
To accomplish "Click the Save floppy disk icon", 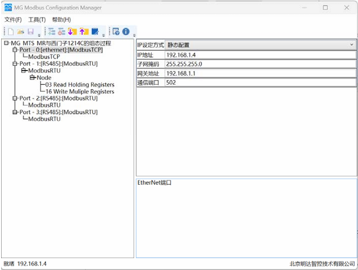I will coord(30,32).
